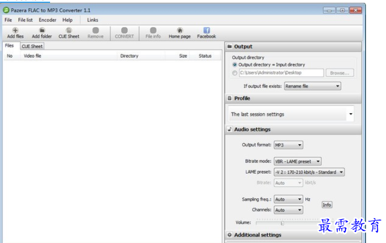Collapse the Audio settings section header
Viewport: 386px width, 243px height.
[294, 129]
